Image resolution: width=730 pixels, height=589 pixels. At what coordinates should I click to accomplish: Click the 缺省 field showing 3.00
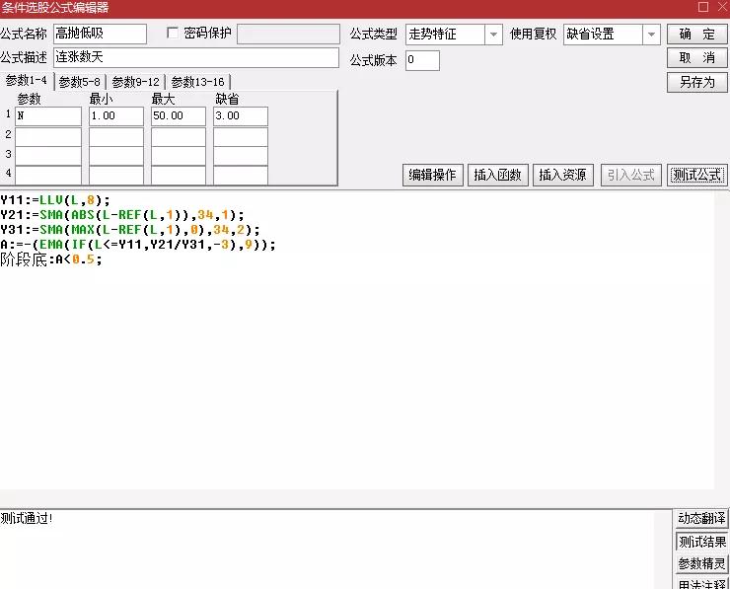[x=241, y=116]
